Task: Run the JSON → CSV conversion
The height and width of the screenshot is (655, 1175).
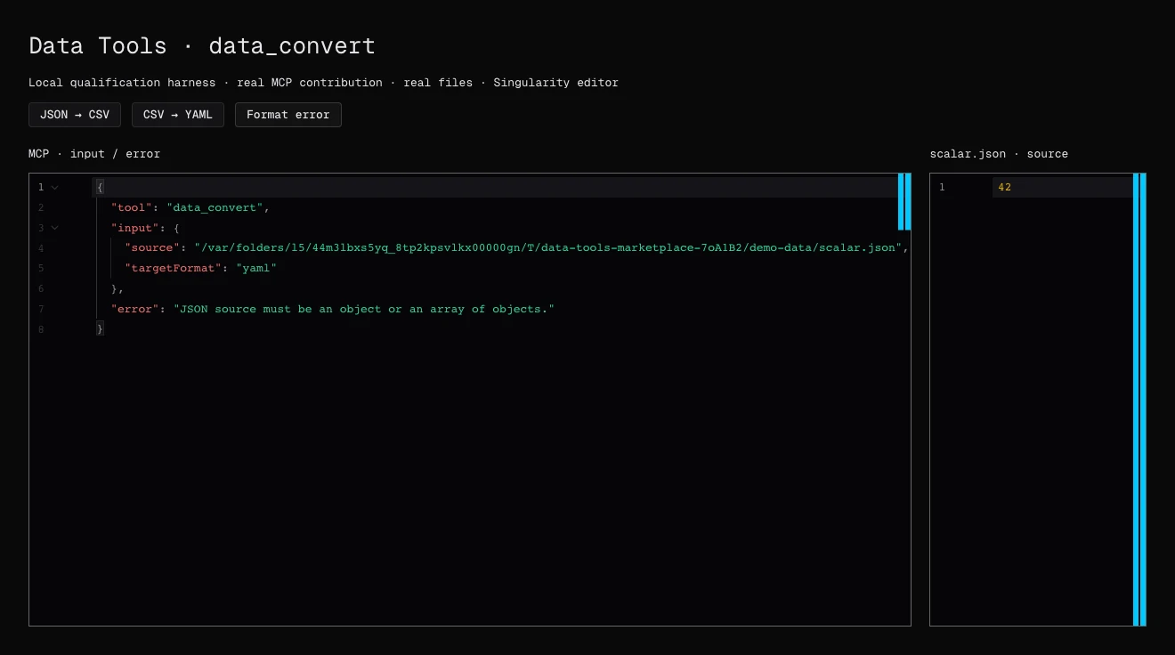Action: click(x=75, y=115)
